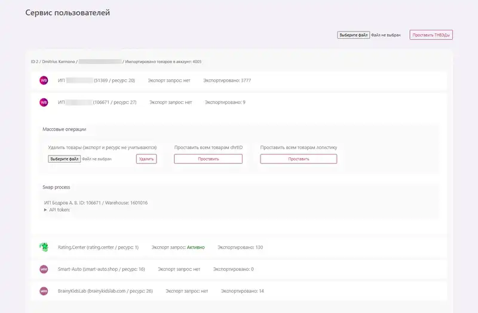The width and height of the screenshot is (478, 313).
Task: Click the WB icon of account 51369
Action: 44,80
